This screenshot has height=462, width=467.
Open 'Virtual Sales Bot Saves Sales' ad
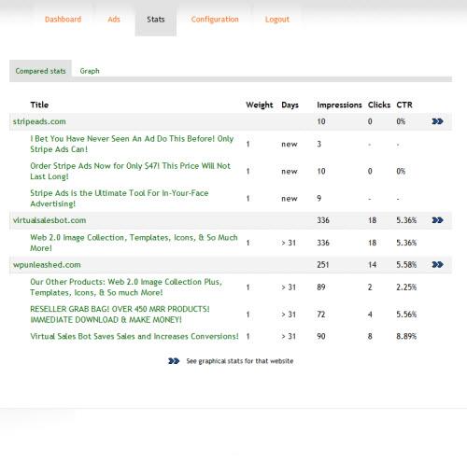[134, 336]
